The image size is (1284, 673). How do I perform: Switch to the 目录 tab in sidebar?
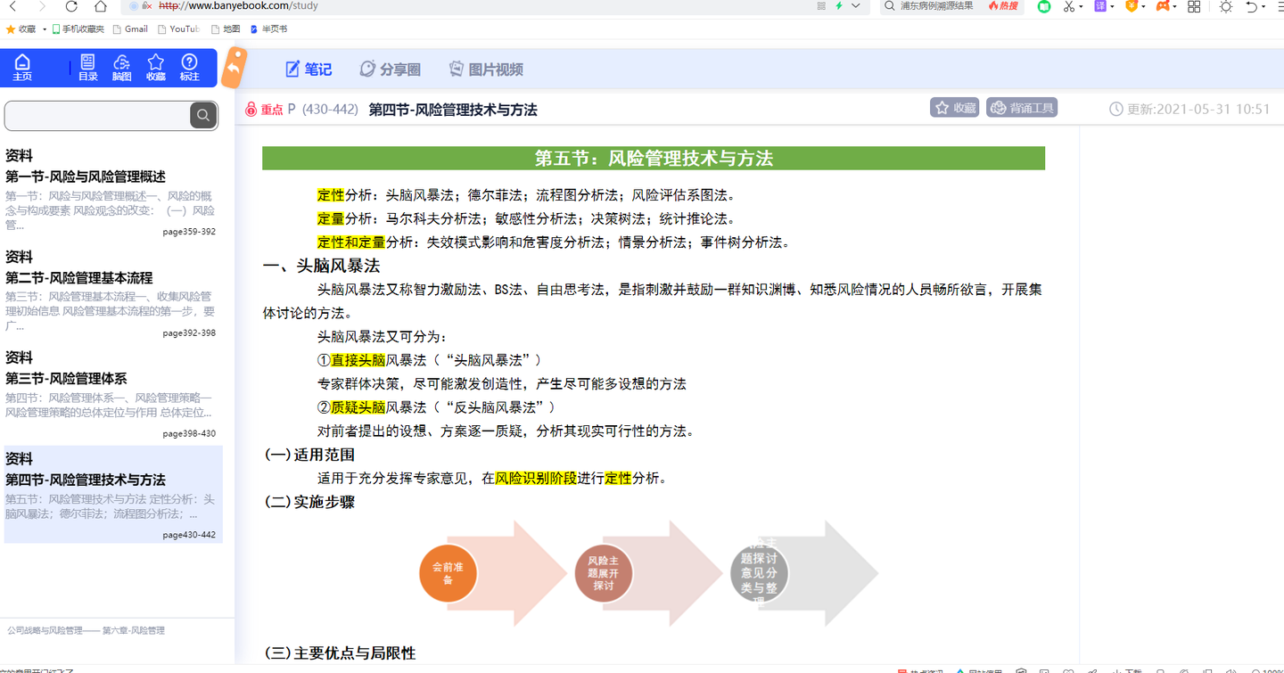87,67
